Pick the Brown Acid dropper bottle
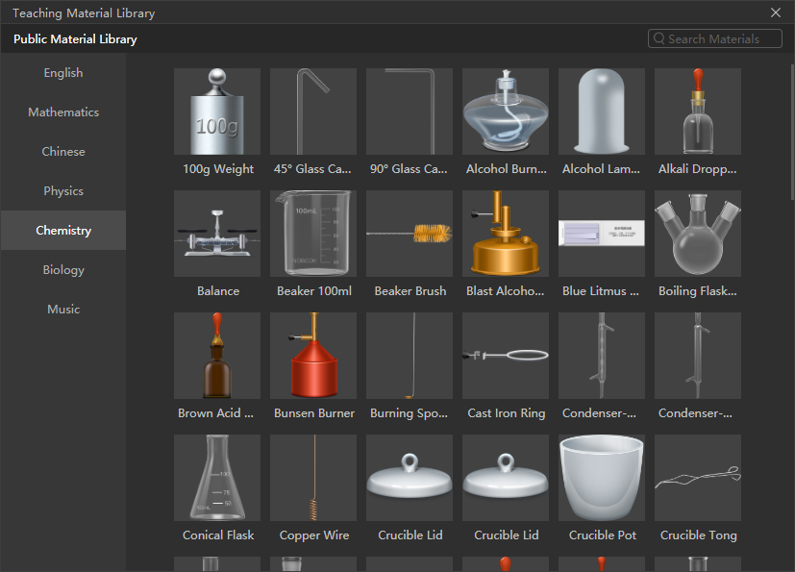Viewport: 795px width, 572px height. click(217, 356)
